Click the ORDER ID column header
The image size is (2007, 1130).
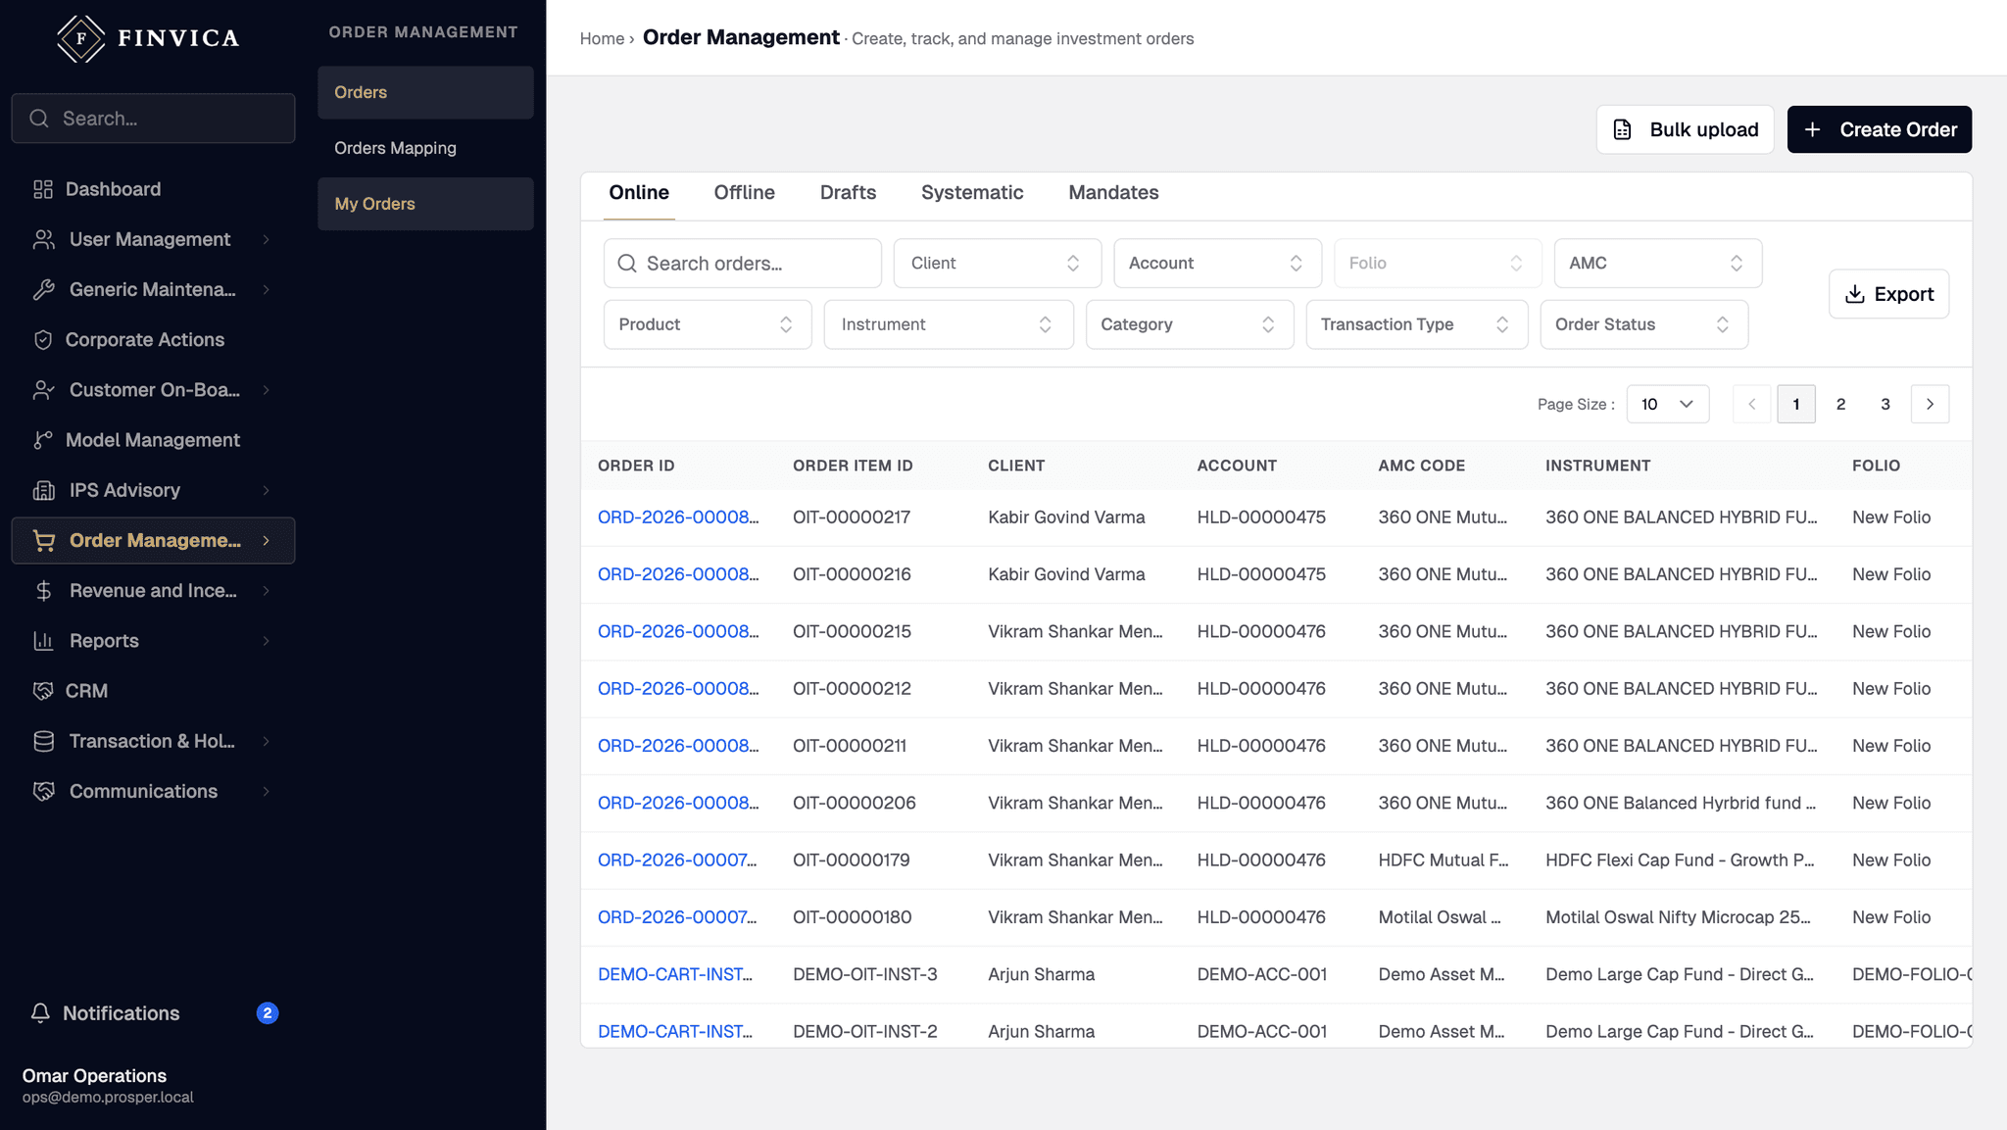click(636, 466)
